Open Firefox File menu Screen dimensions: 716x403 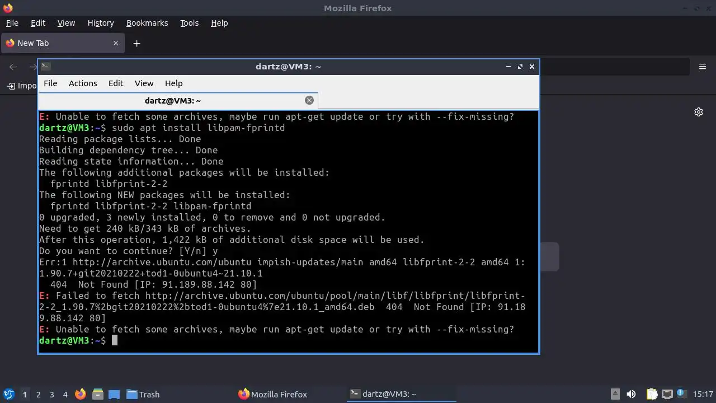[x=12, y=23]
